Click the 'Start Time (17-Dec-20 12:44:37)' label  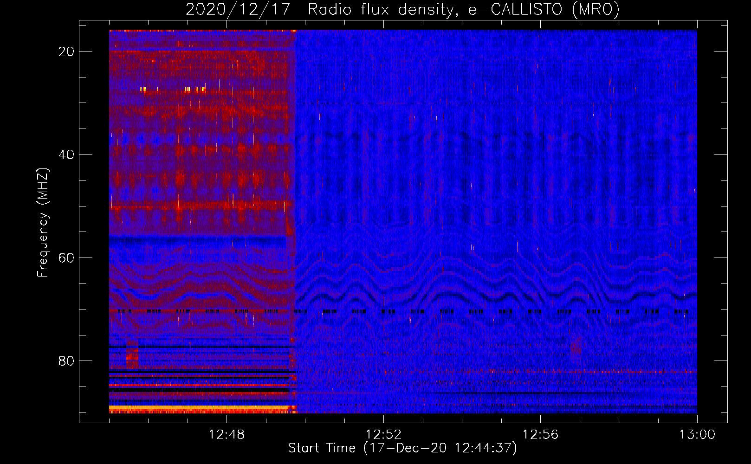(x=402, y=448)
